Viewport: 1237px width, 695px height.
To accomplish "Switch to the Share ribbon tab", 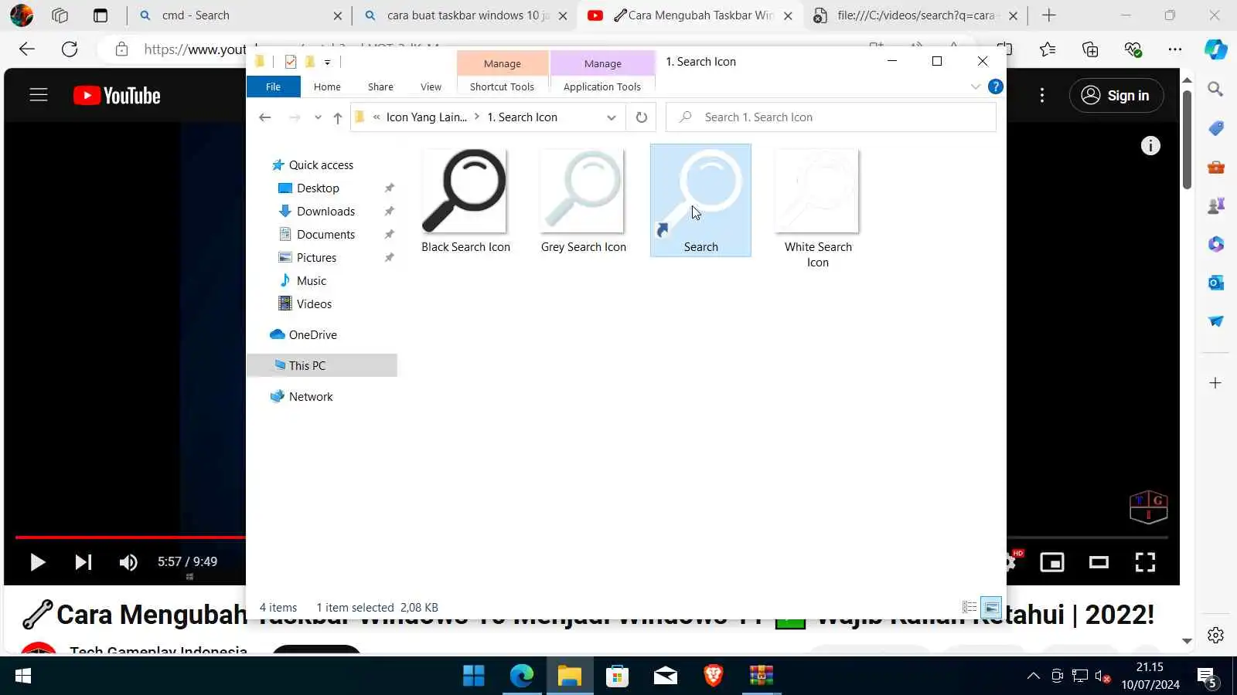I will pos(380,86).
